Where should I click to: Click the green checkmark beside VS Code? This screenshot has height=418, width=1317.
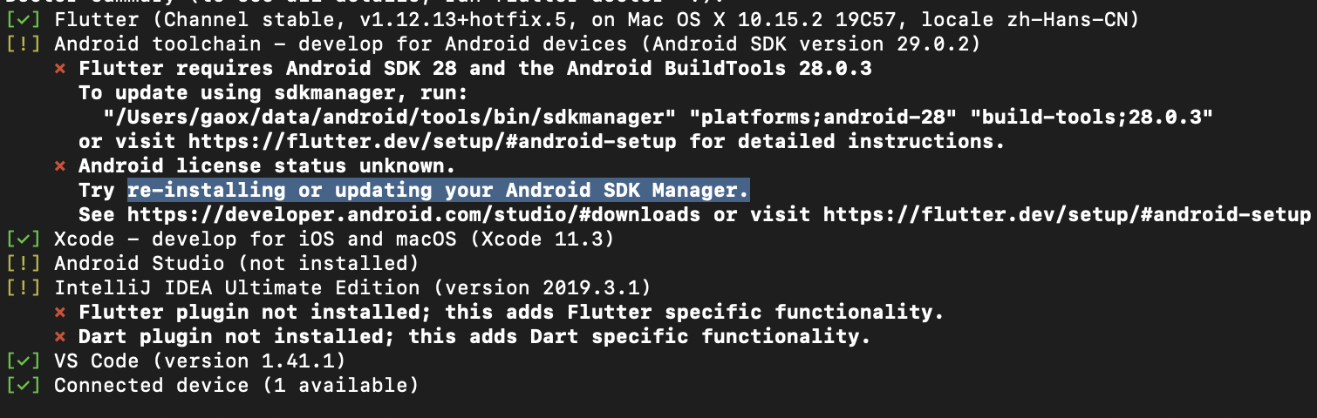(23, 361)
